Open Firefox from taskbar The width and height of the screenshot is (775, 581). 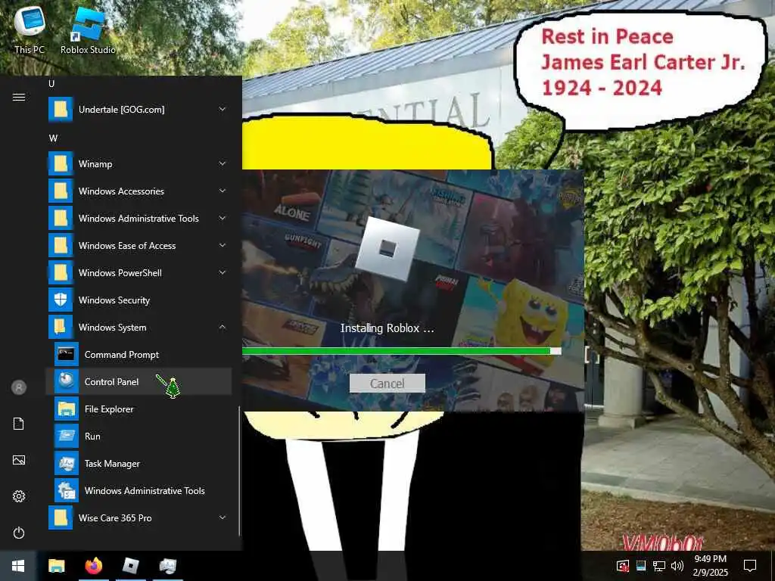(93, 566)
